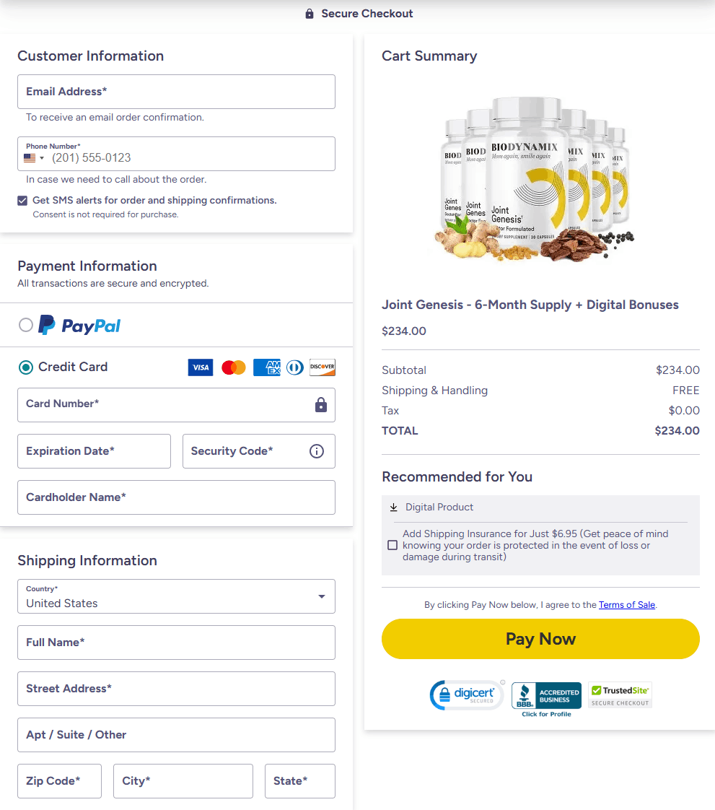Screen dimensions: 715x810
Task: Click the Discover card icon
Action: pyautogui.click(x=322, y=367)
